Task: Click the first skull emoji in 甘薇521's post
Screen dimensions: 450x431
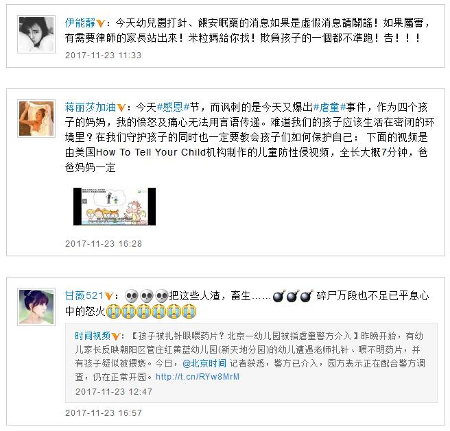Action: tap(132, 296)
